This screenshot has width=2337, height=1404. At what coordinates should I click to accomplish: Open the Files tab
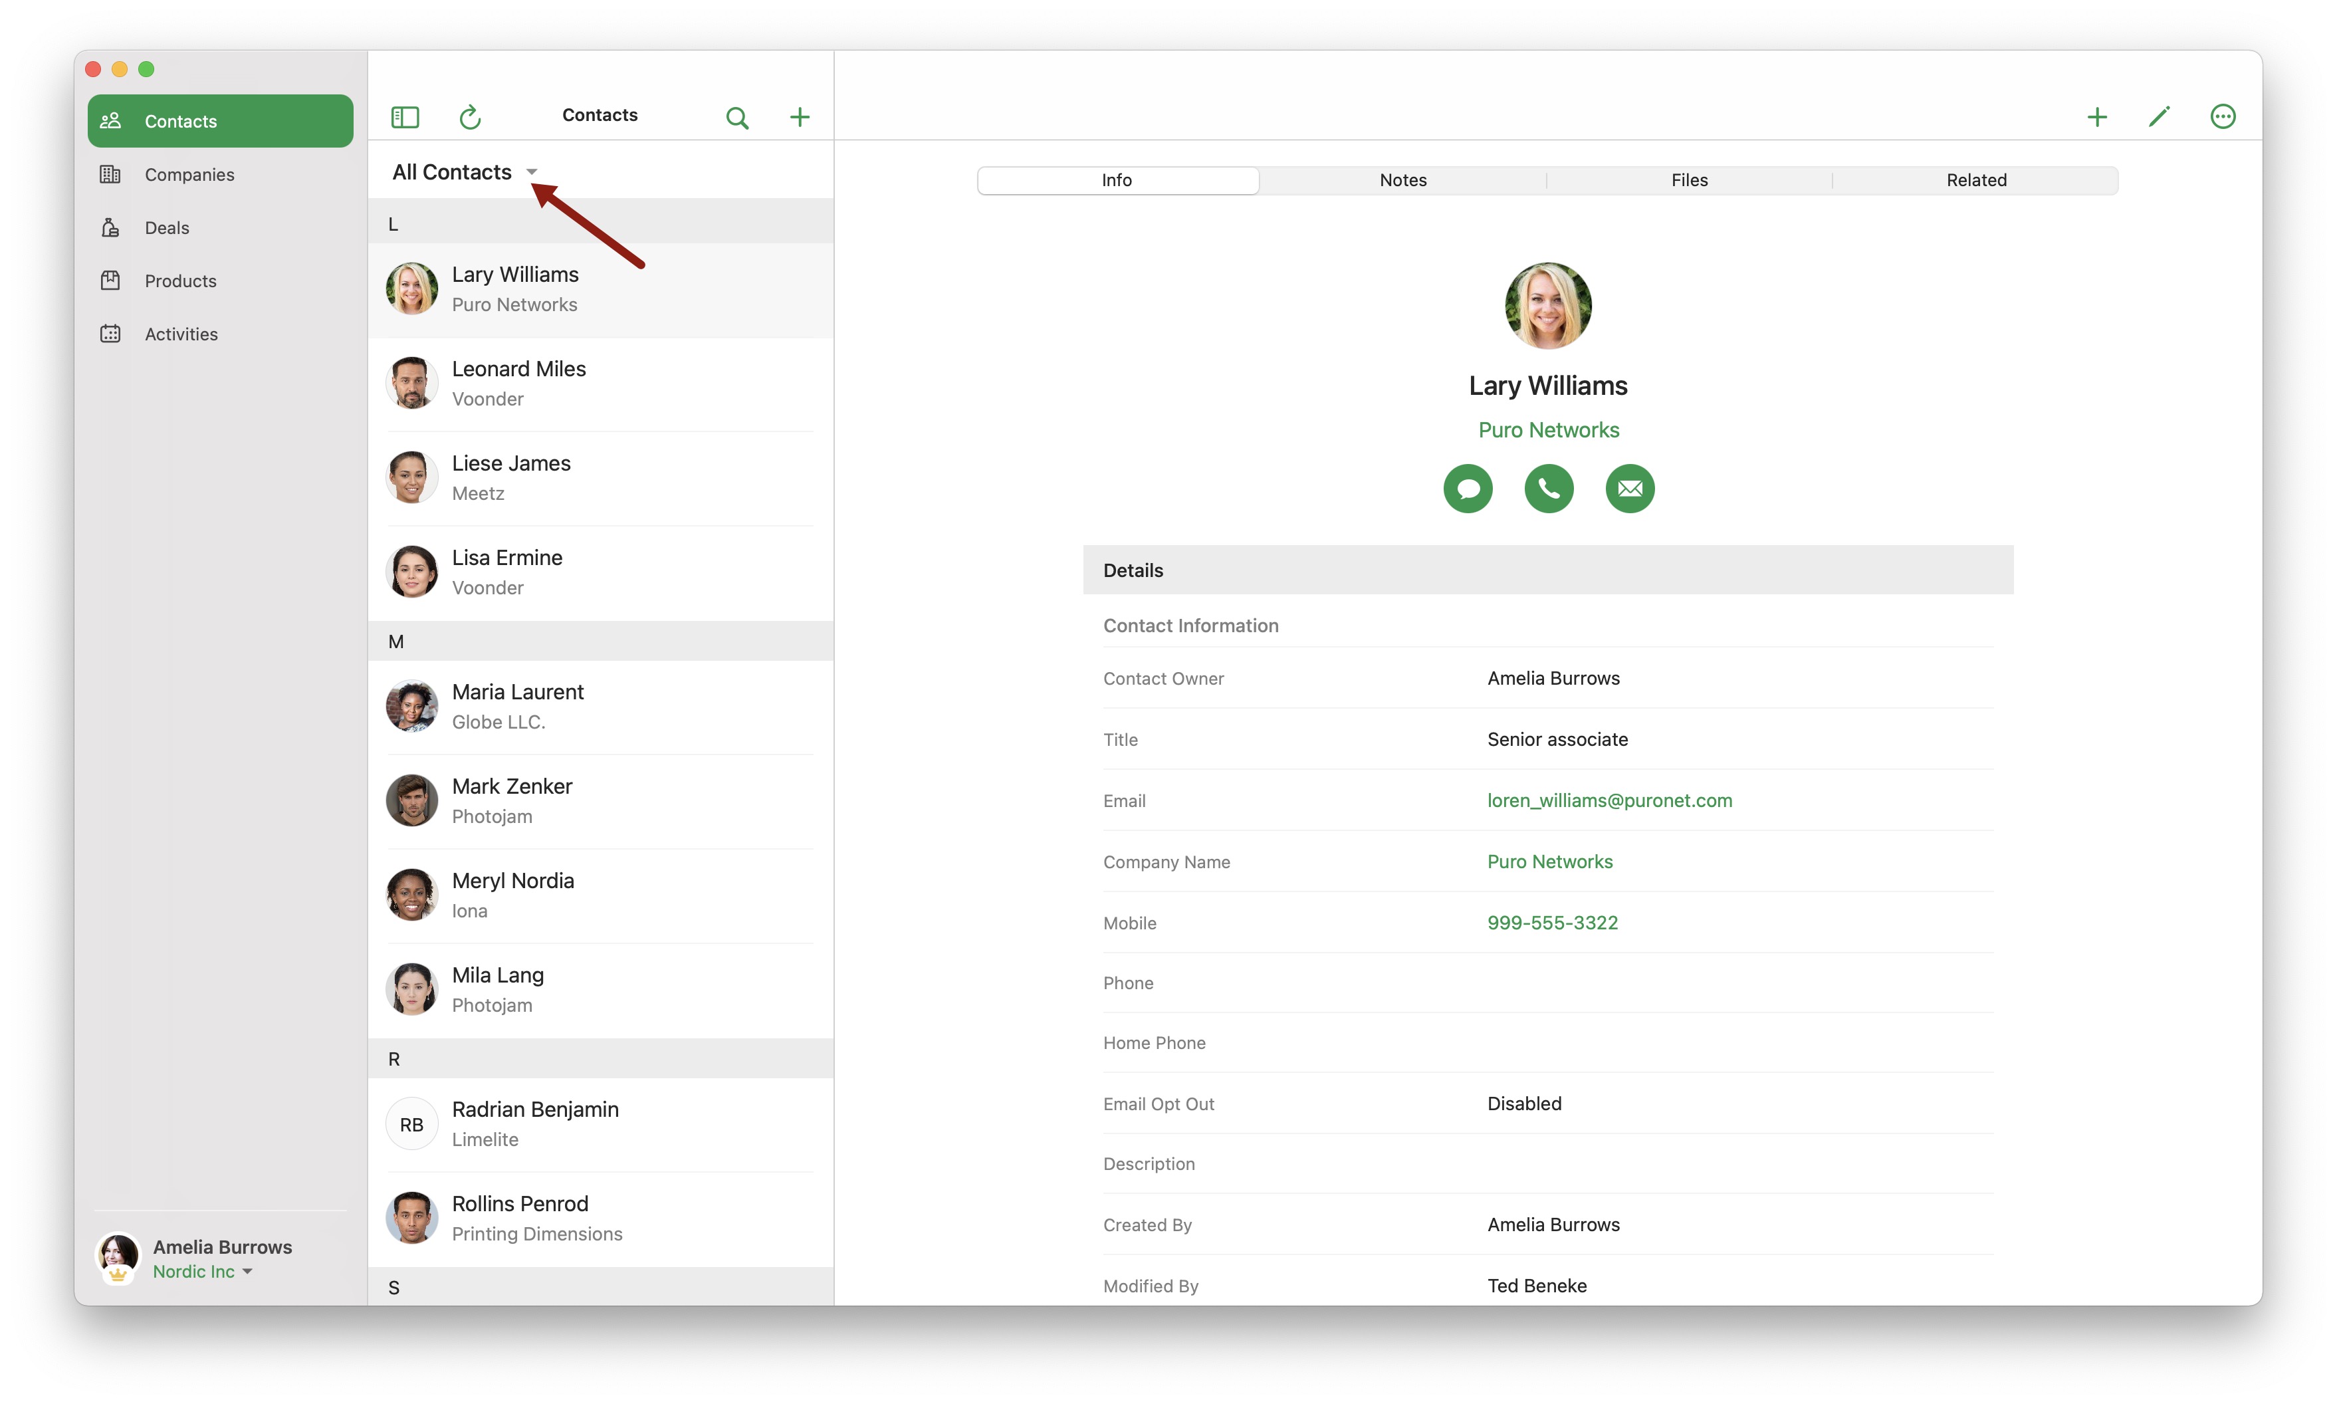pos(1689,179)
